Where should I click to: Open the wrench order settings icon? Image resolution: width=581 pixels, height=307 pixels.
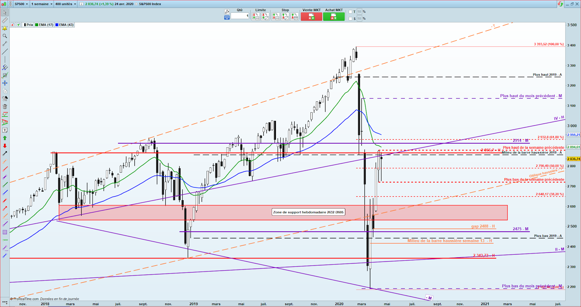point(227,12)
